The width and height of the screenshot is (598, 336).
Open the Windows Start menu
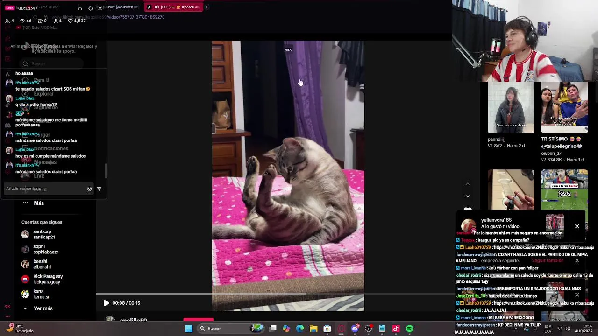pyautogui.click(x=189, y=329)
